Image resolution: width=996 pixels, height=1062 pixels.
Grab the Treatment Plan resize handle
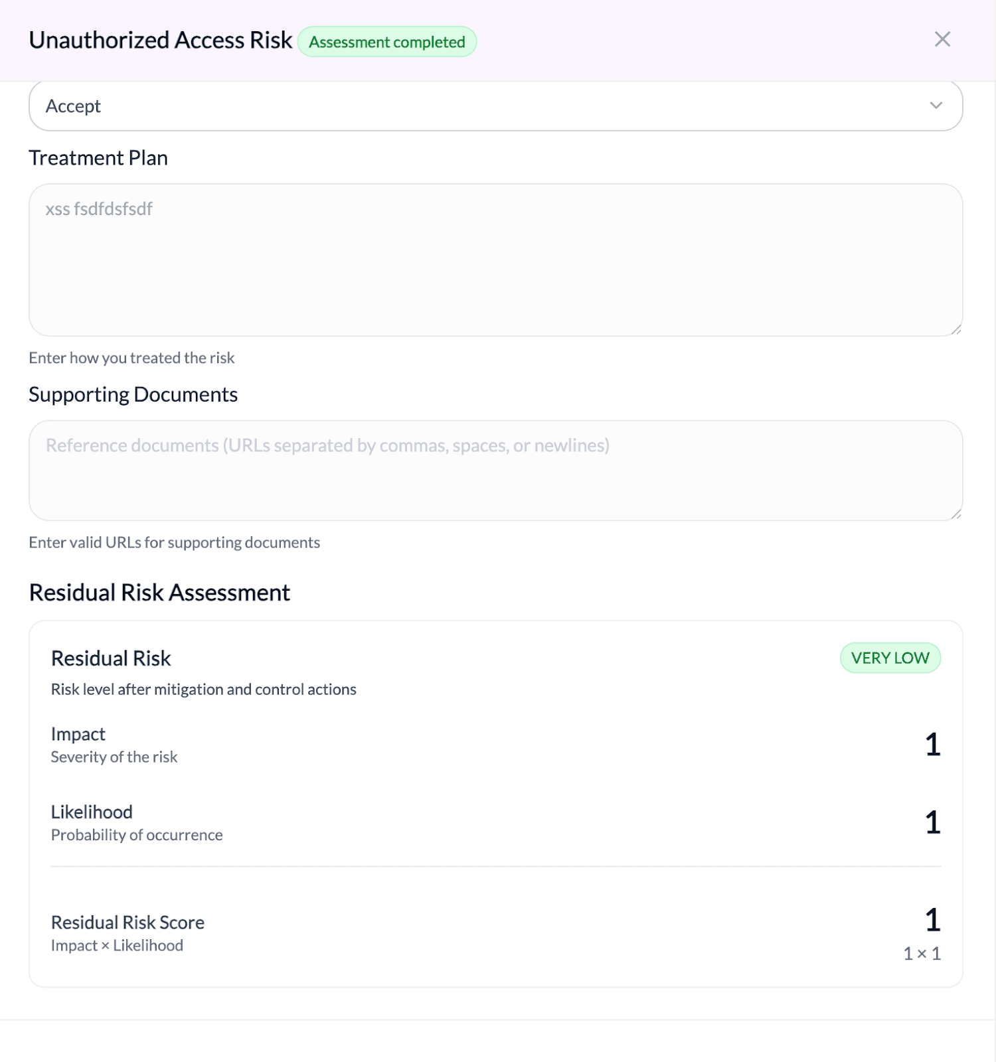(955, 329)
